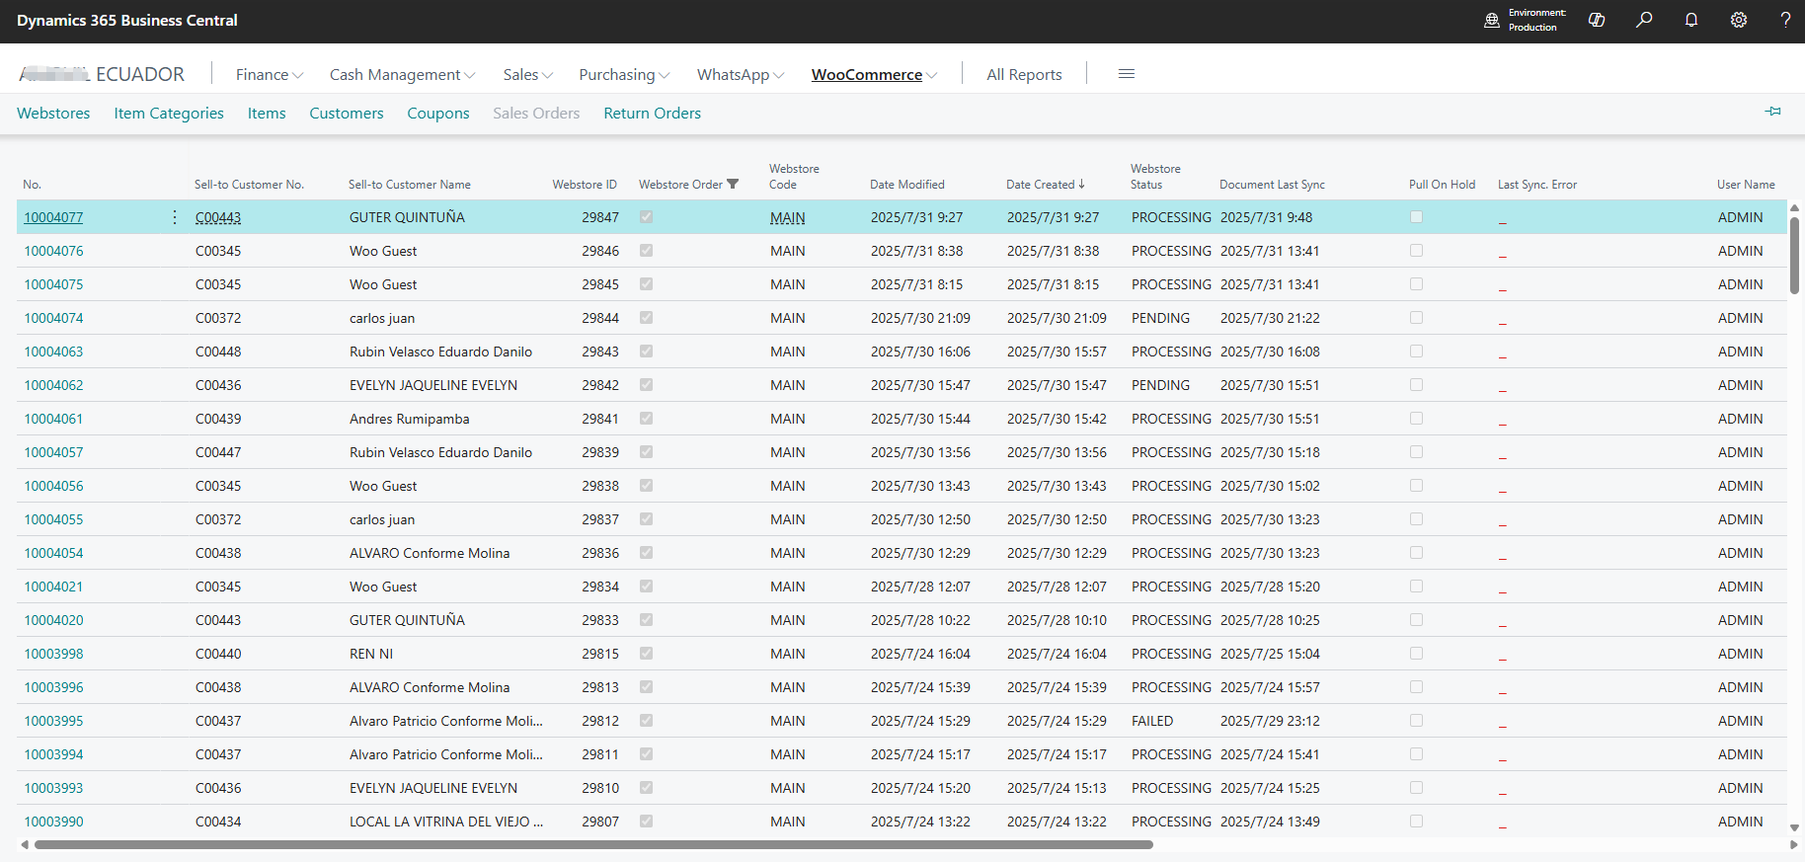The height and width of the screenshot is (862, 1805).
Task: Click the Document Last Sync column header
Action: pos(1272,185)
